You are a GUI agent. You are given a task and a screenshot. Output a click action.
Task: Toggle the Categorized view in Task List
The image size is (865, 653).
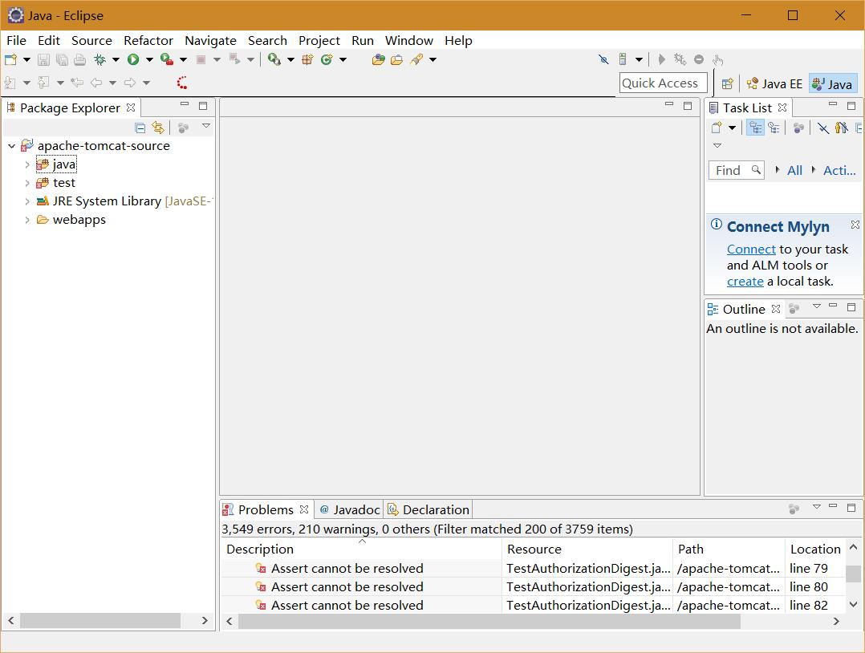[x=755, y=128]
